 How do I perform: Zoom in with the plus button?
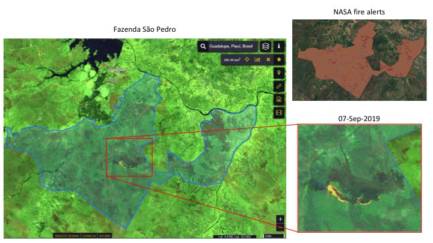[x=280, y=219]
